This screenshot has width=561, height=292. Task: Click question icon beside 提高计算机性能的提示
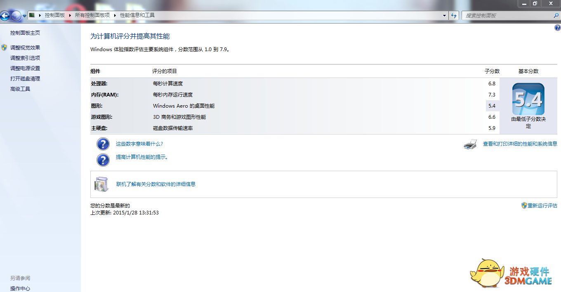click(103, 160)
